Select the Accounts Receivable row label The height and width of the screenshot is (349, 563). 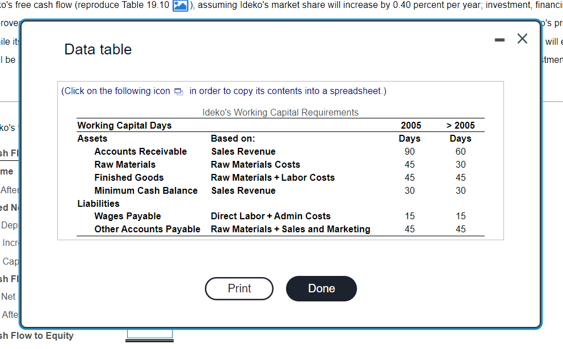(140, 152)
